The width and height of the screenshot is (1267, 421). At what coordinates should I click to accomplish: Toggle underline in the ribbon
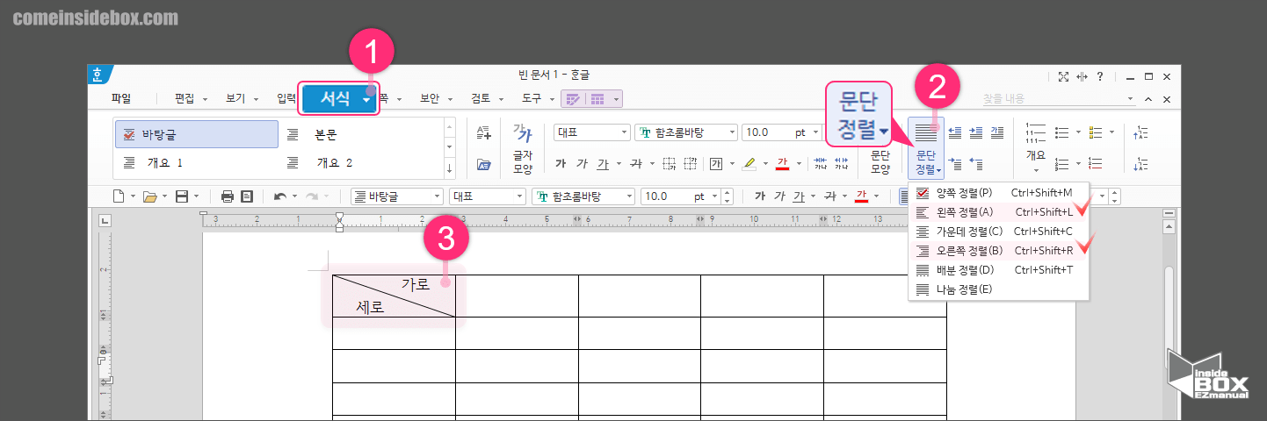[603, 164]
